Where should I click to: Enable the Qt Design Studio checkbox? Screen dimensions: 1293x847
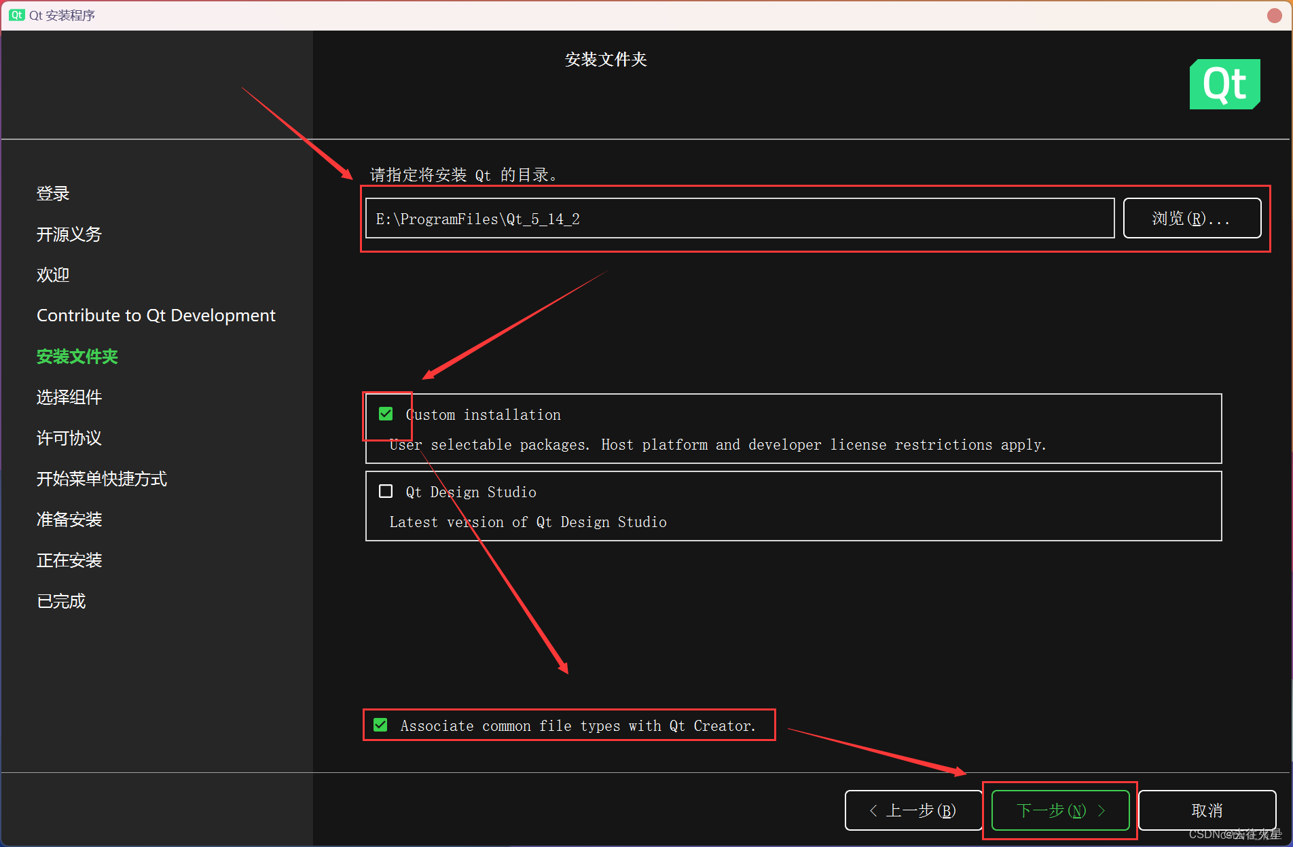point(386,491)
